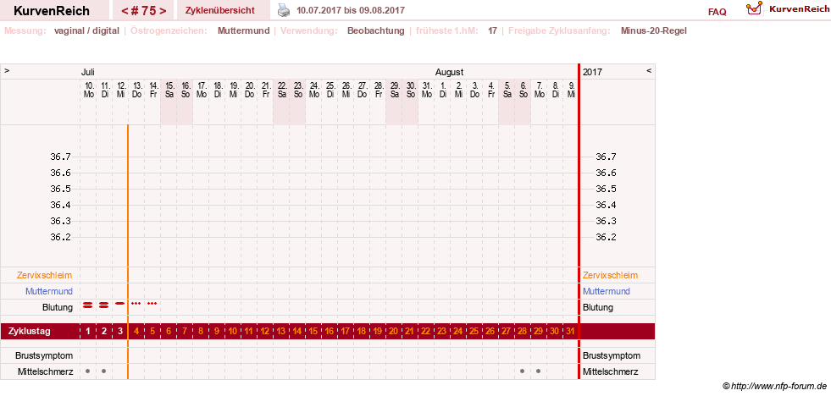Click the spotting dots on 13. Do
Image resolution: width=831 pixels, height=396 pixels.
(x=136, y=304)
